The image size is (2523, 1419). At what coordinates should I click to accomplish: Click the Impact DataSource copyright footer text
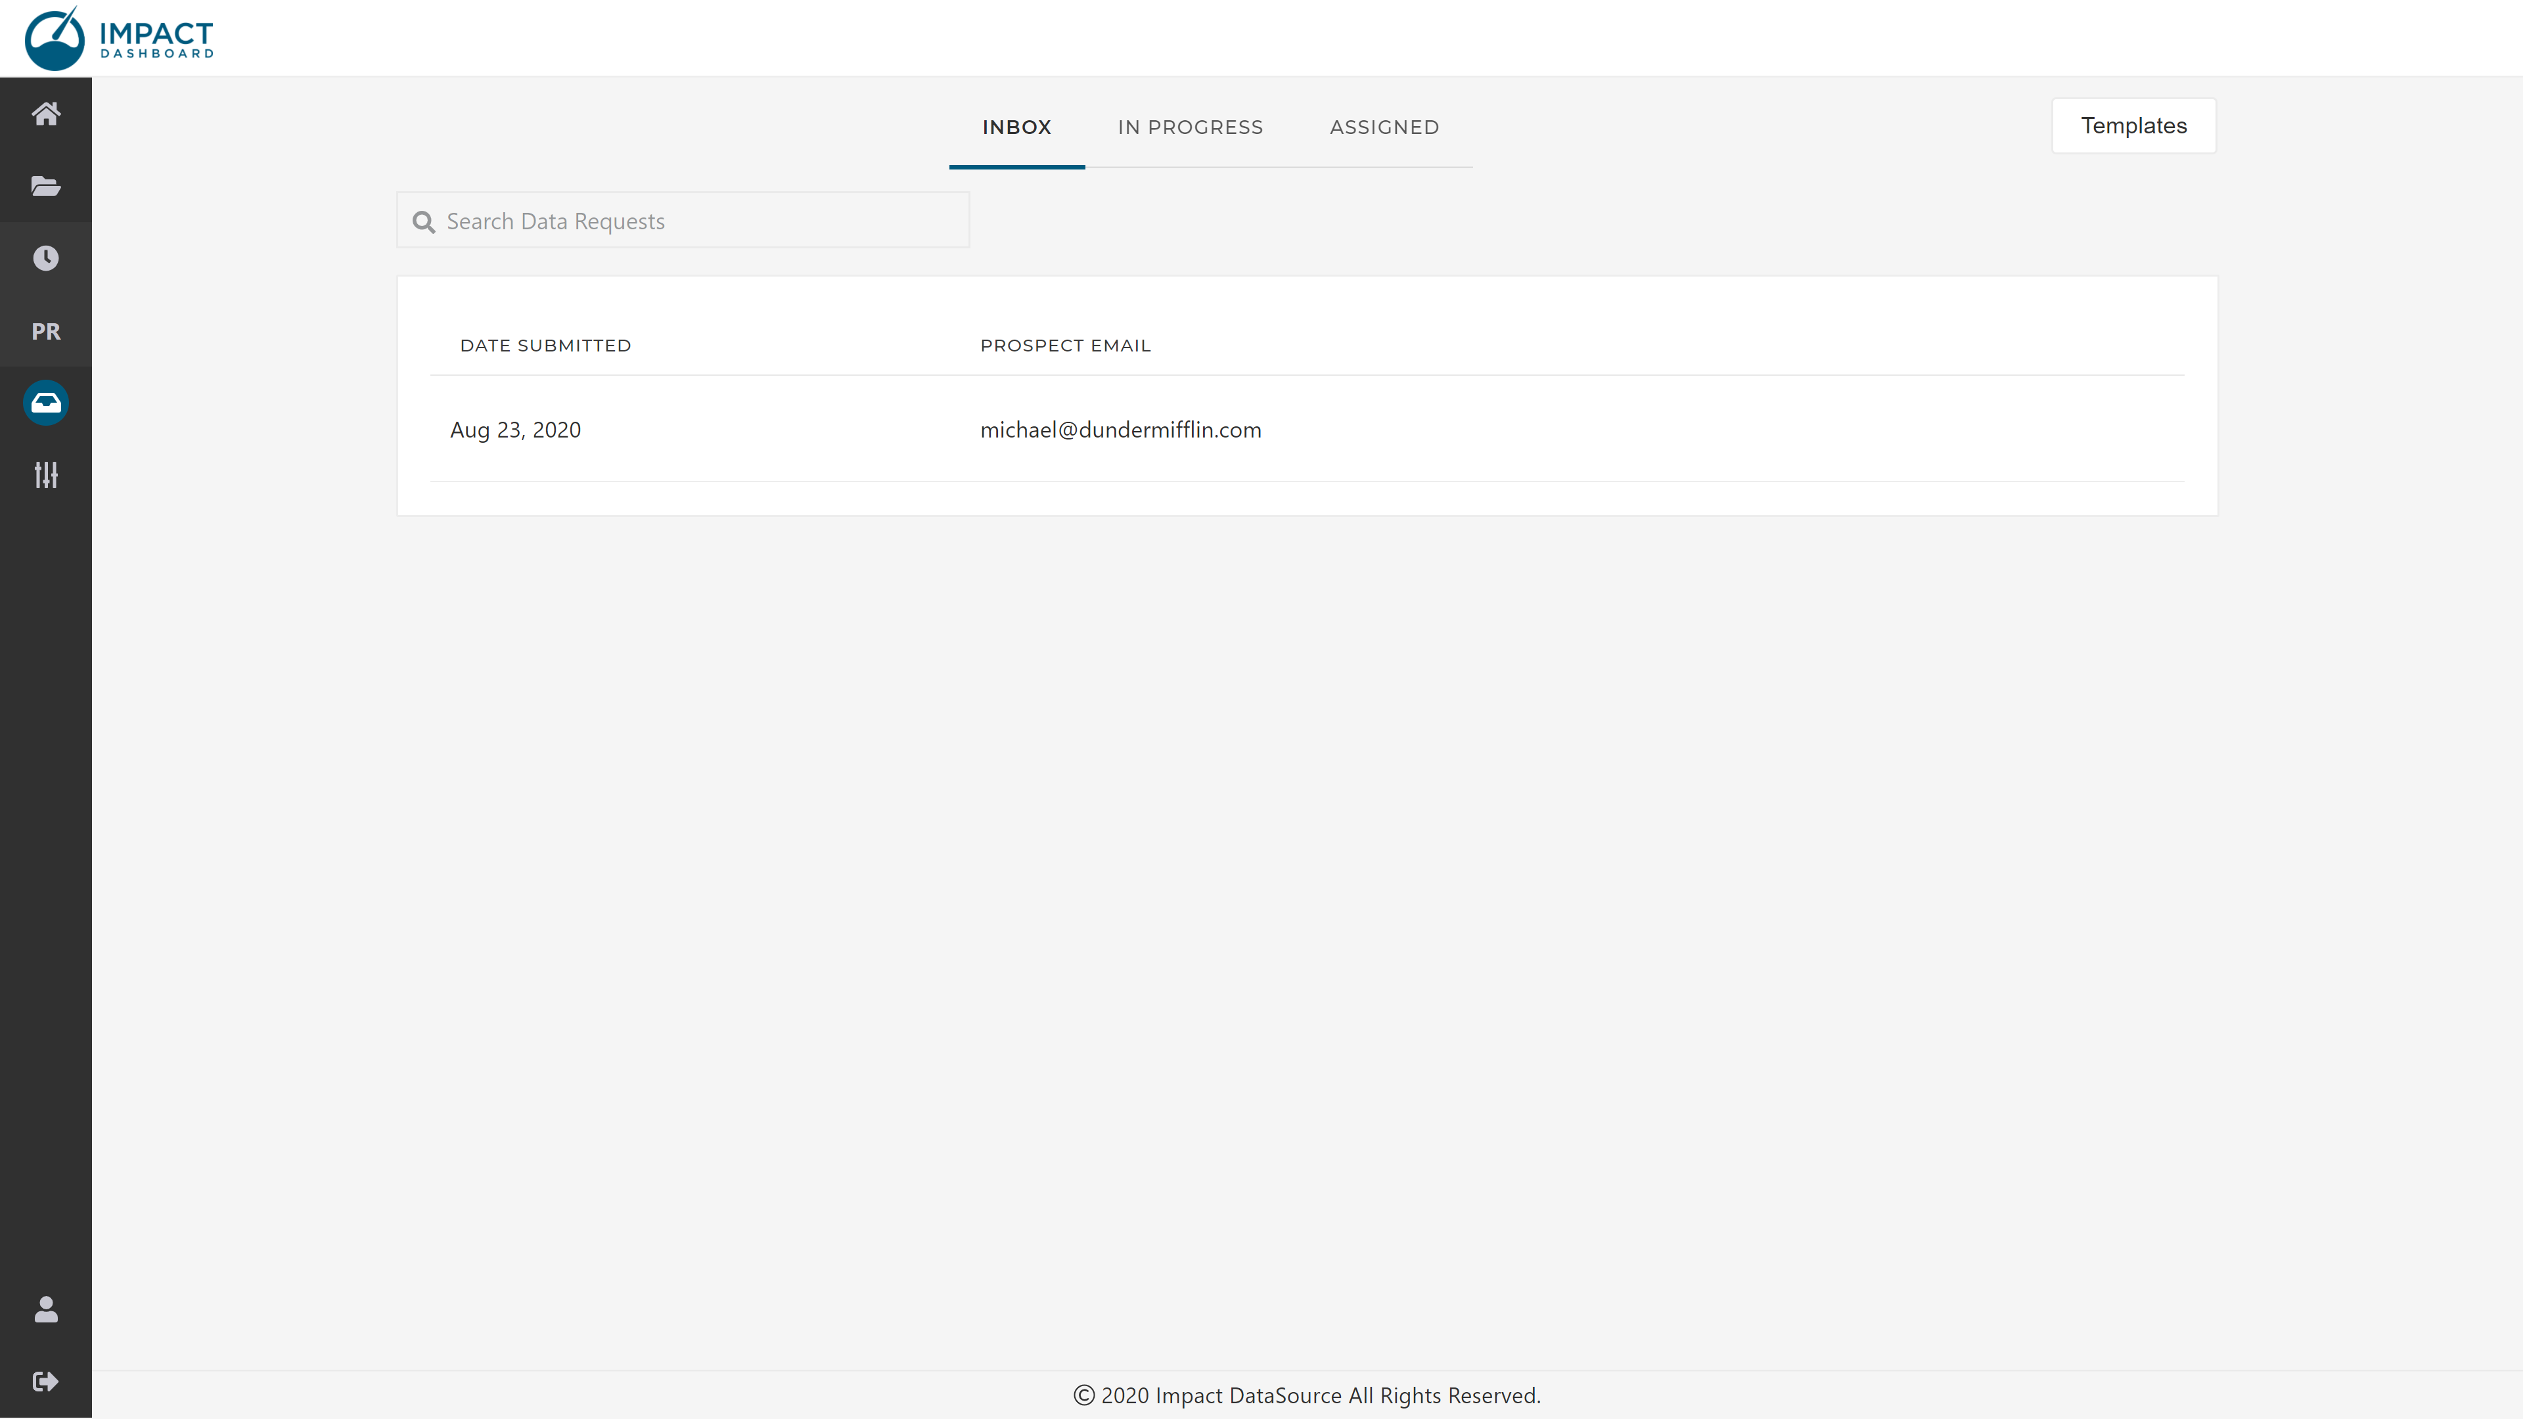tap(1307, 1395)
